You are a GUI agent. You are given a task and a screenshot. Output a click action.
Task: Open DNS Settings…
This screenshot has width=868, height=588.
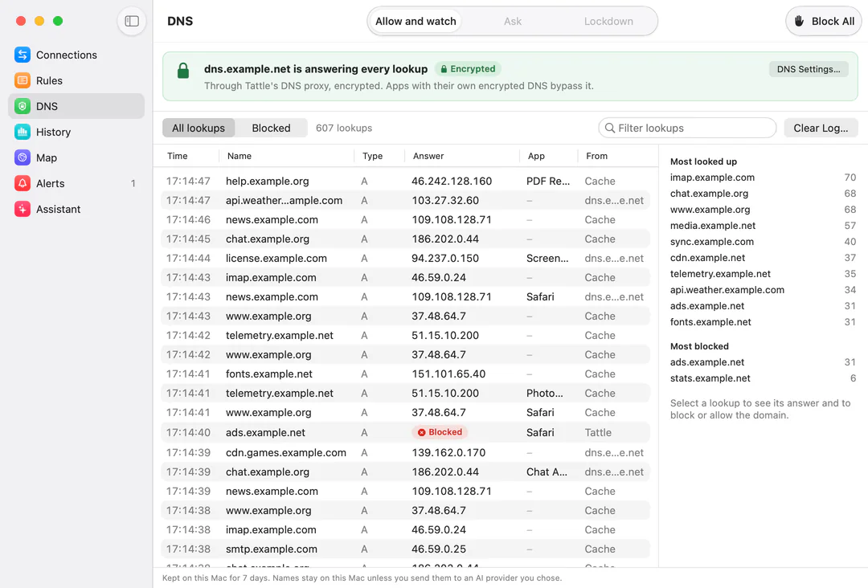click(x=809, y=69)
